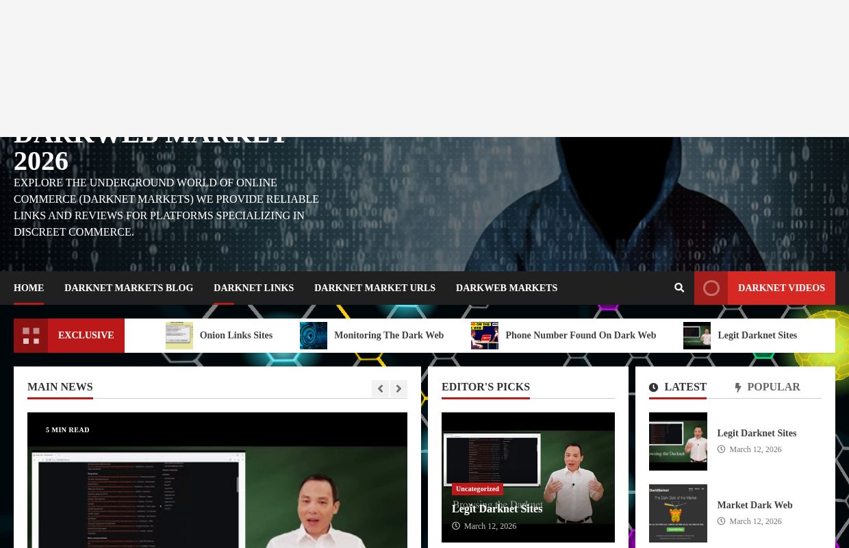Click the DARKNET VIDEOS button
Screen dimensions: 849x548
pos(781,288)
